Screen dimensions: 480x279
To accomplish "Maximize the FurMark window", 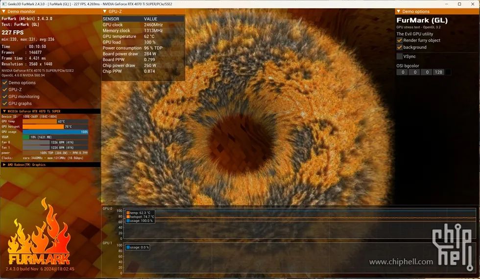I will [459, 4].
